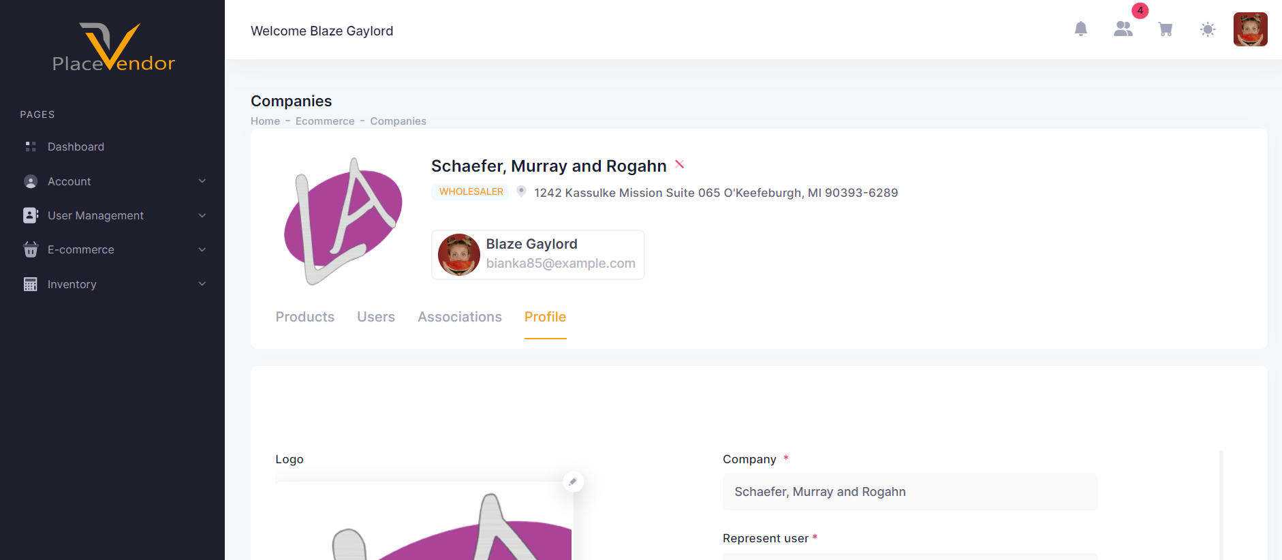Click the Ecommerce breadcrumb link
Screen dimensions: 1282x560
(325, 121)
